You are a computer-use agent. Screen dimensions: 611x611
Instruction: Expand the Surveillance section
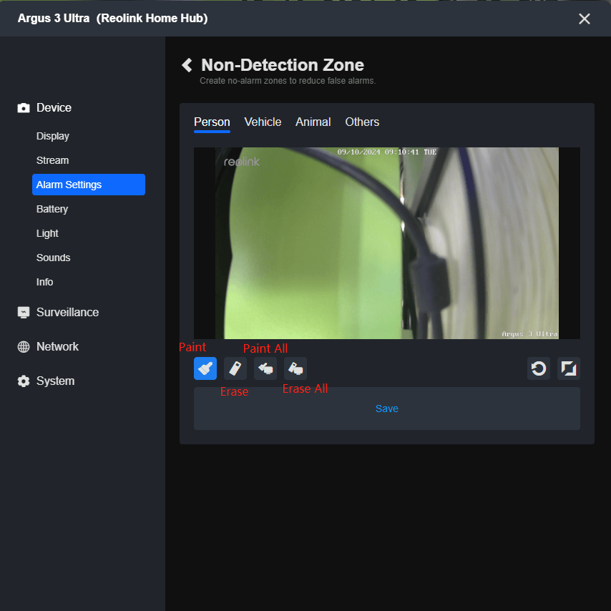click(x=67, y=313)
